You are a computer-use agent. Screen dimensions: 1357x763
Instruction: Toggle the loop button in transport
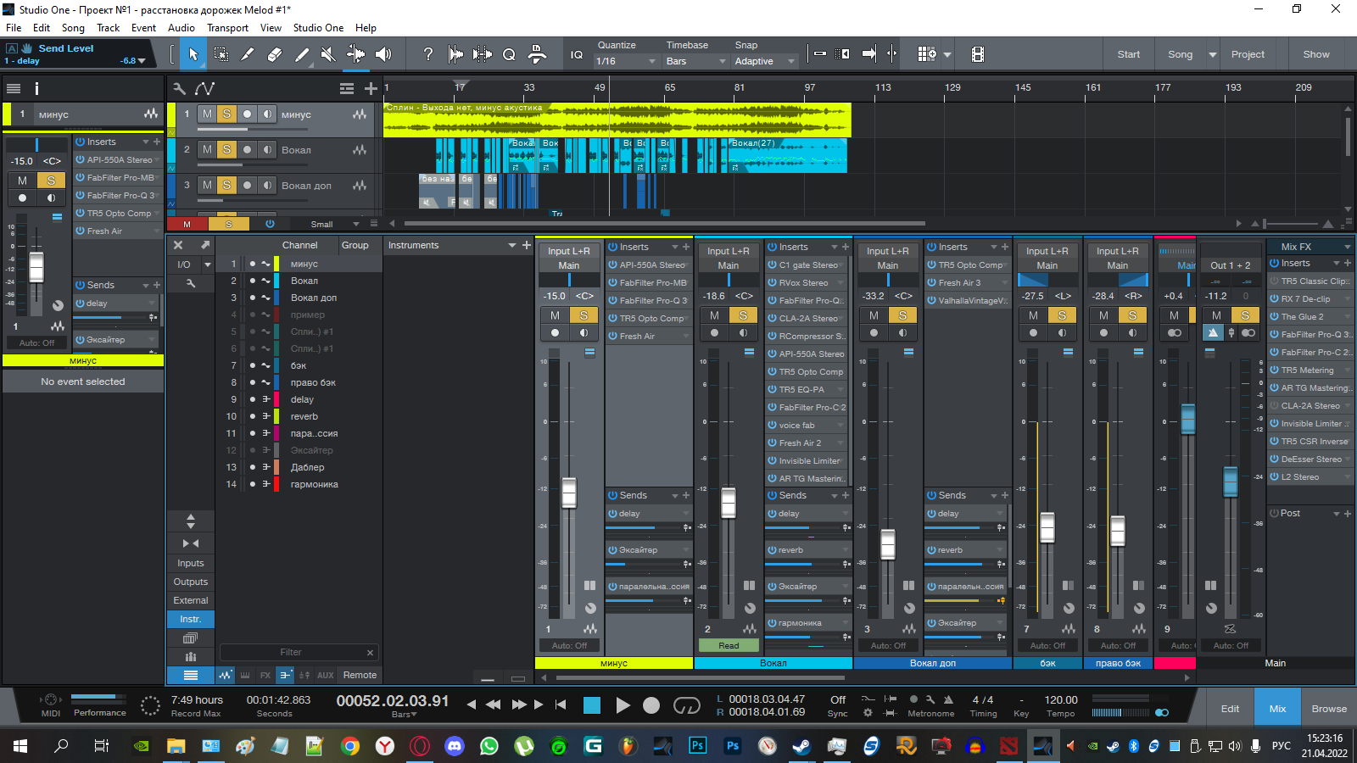tap(686, 705)
